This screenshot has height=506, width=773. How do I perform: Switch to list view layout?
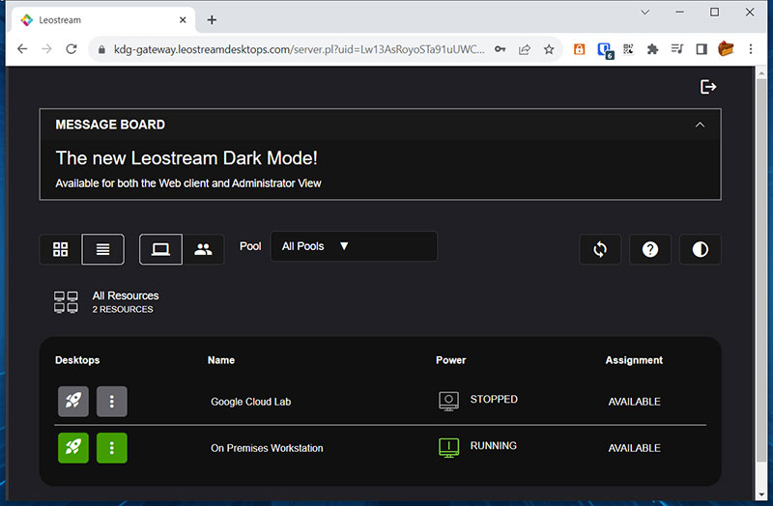102,249
